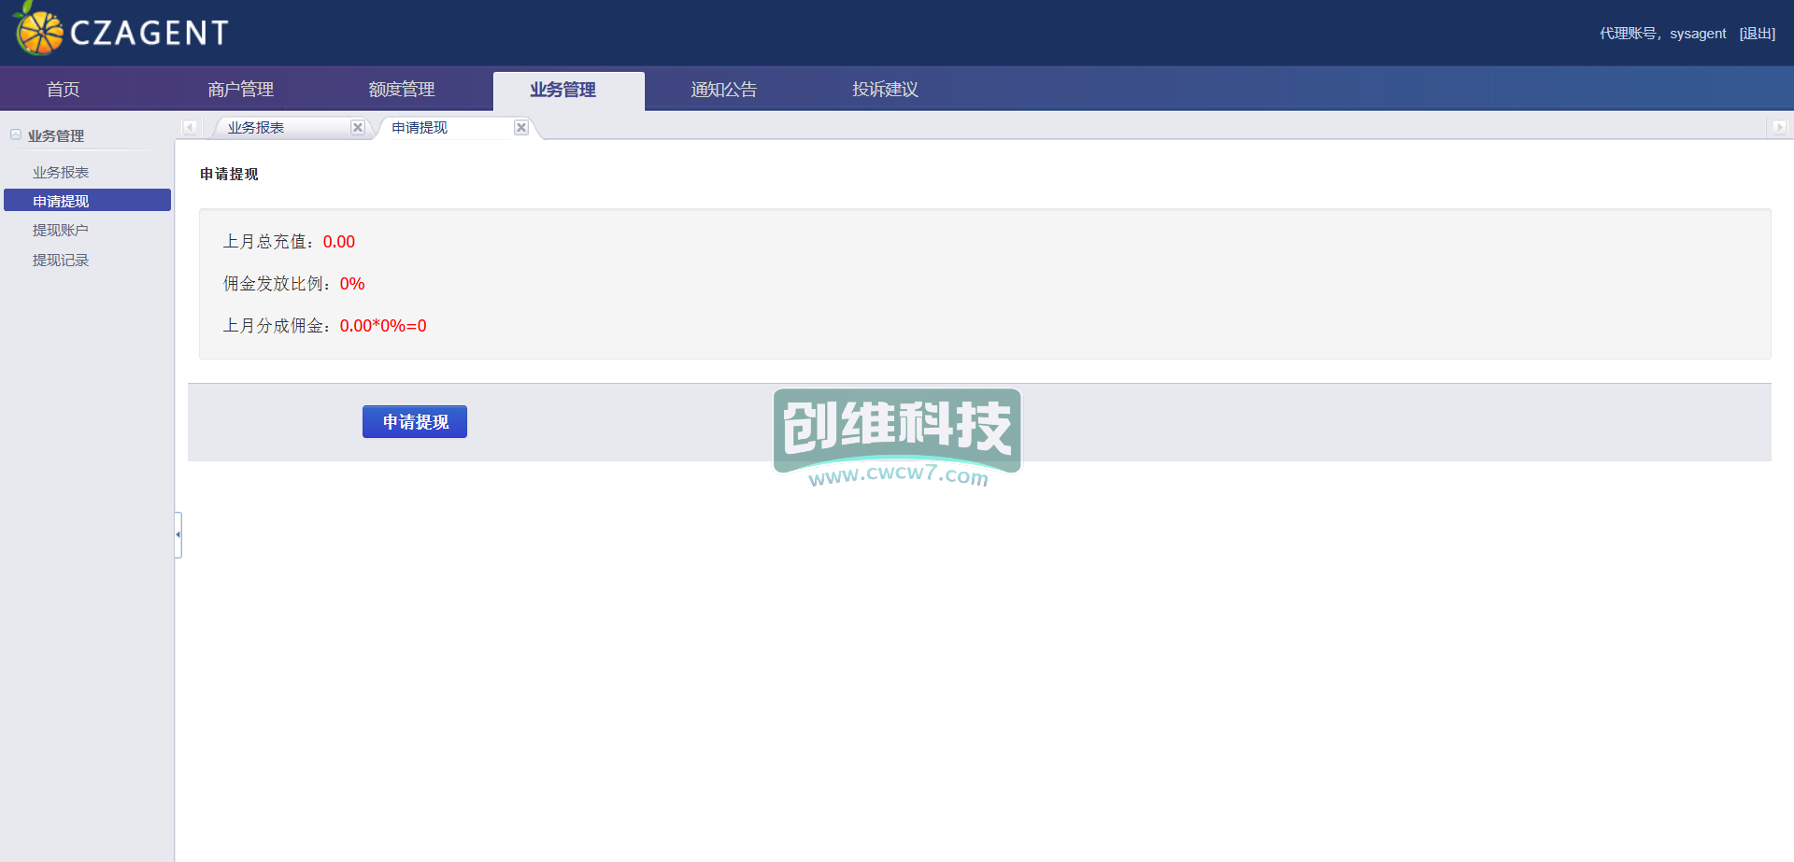
Task: Log out via the 退出 link
Action: click(1757, 34)
